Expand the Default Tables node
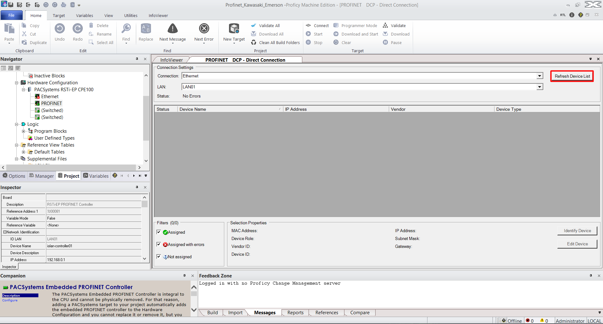 pos(24,152)
